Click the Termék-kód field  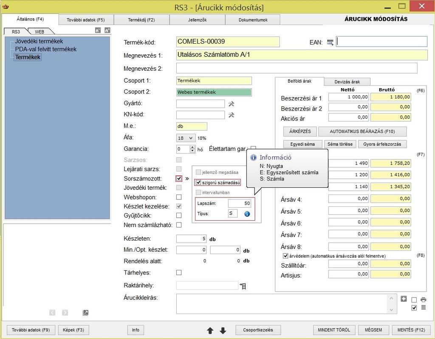tap(228, 42)
